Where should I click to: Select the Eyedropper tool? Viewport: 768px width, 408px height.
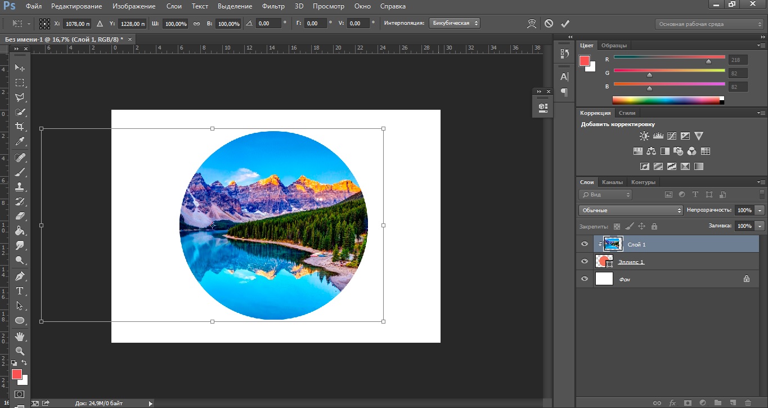tap(20, 141)
